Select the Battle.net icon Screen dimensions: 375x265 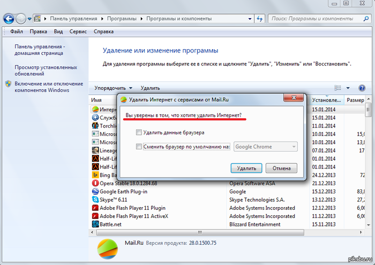(95, 224)
